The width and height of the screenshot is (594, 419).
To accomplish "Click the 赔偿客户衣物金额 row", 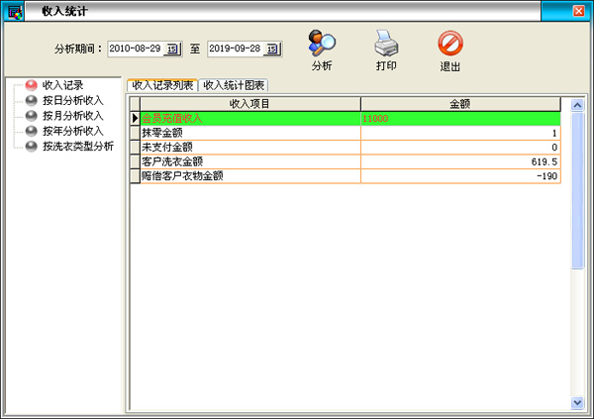I will click(x=249, y=176).
